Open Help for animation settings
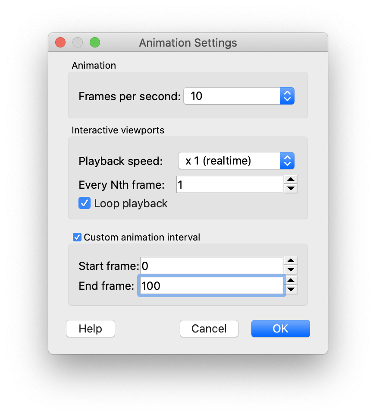 tap(90, 329)
